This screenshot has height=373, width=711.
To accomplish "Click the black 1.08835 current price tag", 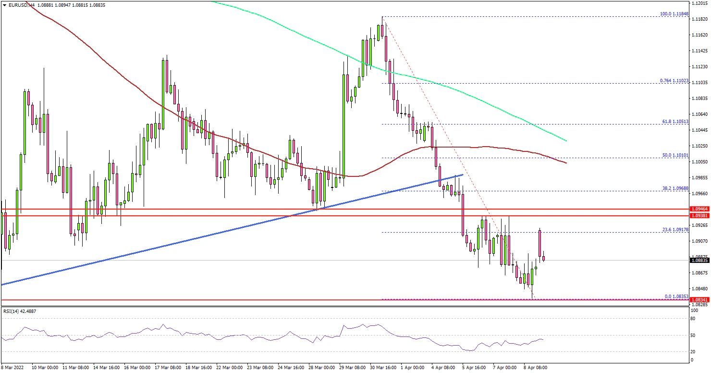I will 699,261.
